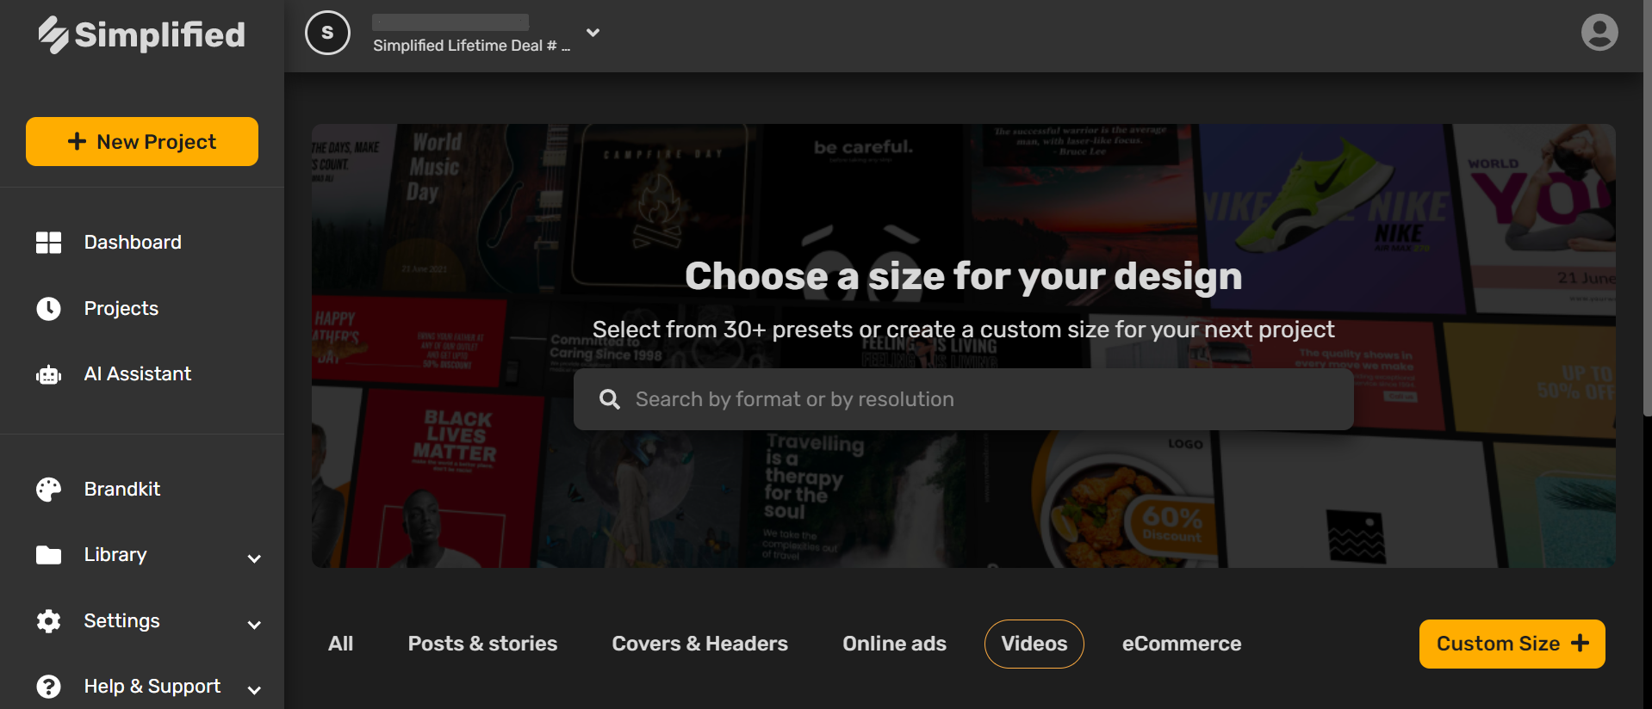Viewport: 1652px width, 709px height.
Task: Select the All category tab
Action: (340, 644)
